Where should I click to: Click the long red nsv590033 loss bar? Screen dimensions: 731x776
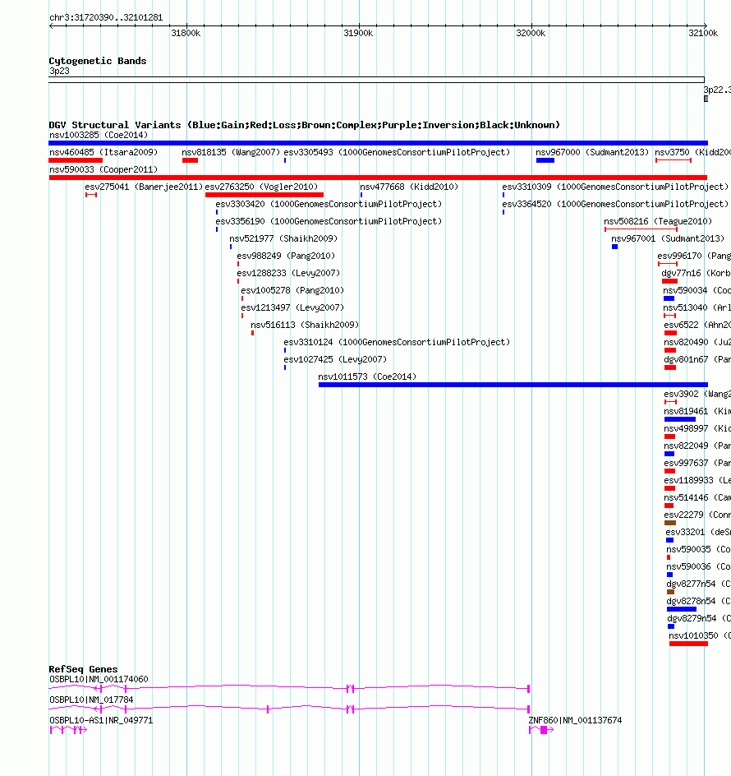pyautogui.click(x=378, y=178)
